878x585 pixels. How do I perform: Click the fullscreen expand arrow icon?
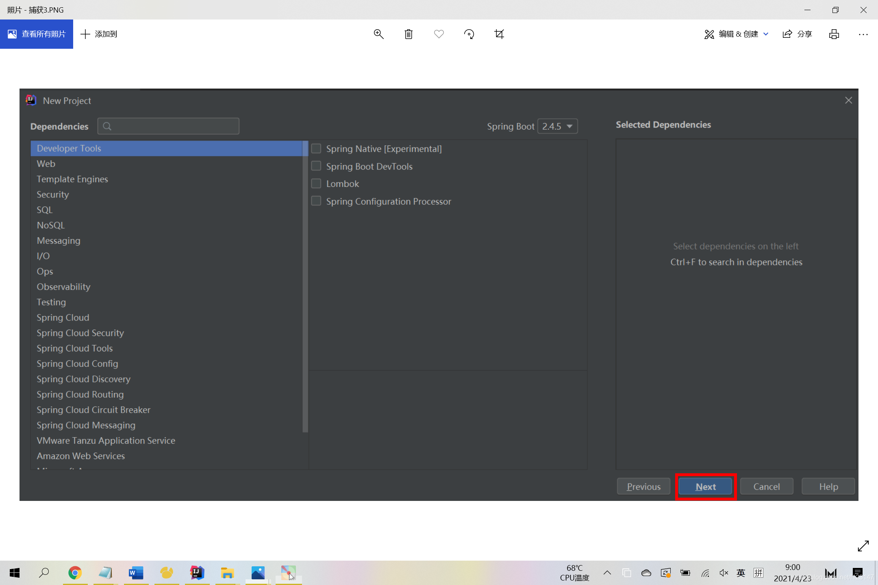point(863,546)
